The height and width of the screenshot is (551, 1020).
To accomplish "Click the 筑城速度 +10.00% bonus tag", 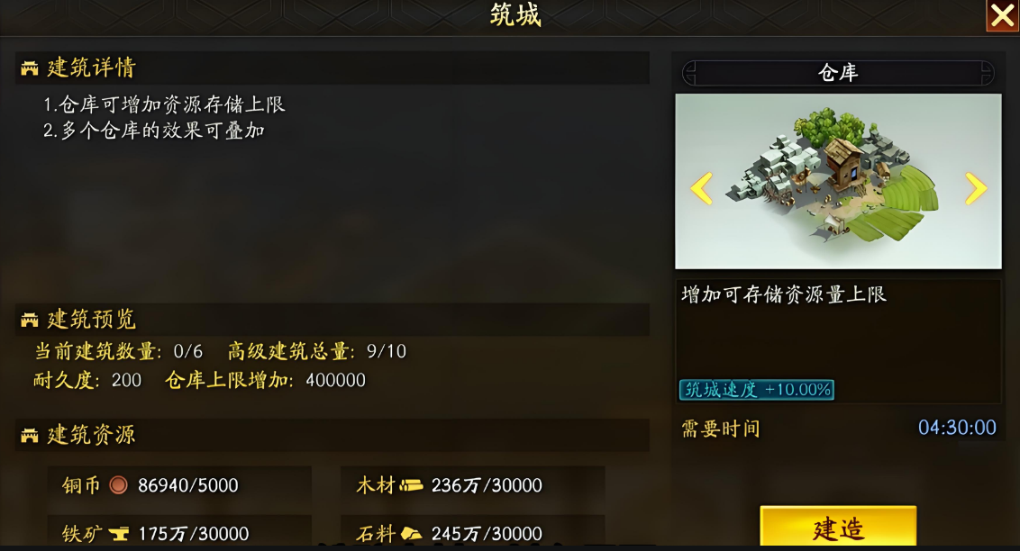I will (757, 390).
